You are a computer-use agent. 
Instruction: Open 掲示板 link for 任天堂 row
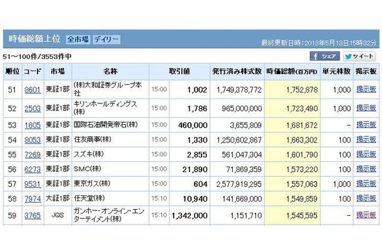366,198
